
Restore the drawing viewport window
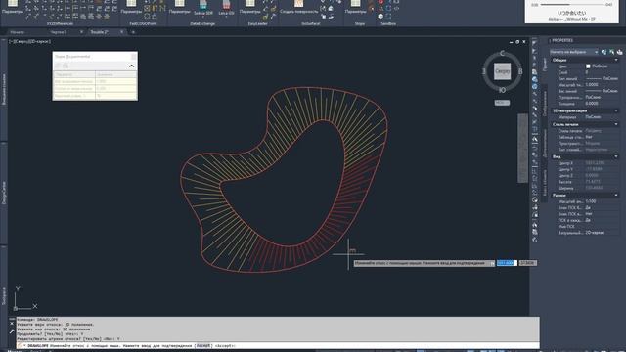517,42
